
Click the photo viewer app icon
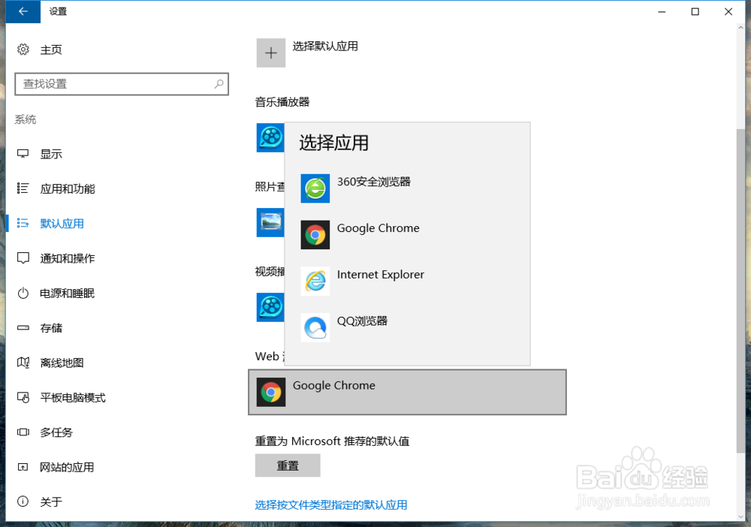pos(270,222)
